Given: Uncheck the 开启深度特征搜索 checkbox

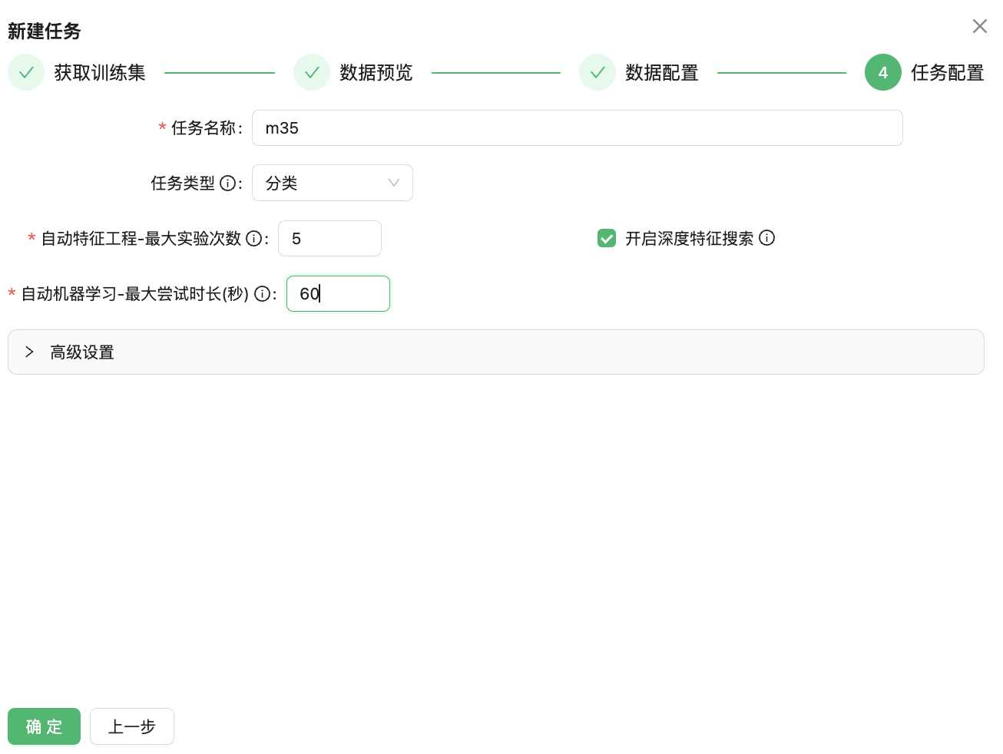Looking at the screenshot, I should (x=607, y=239).
